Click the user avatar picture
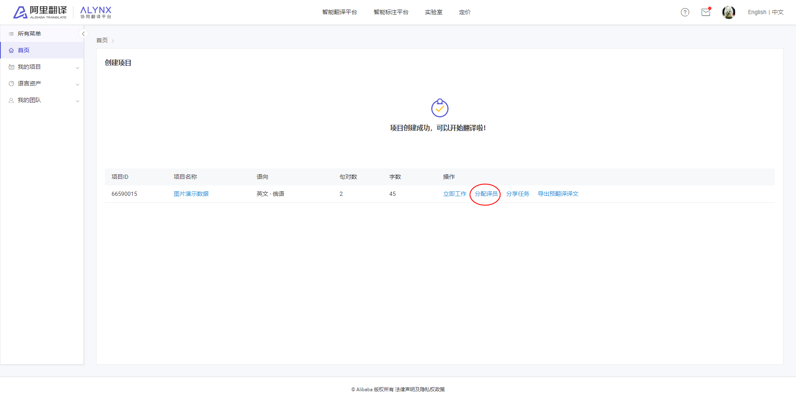The width and height of the screenshot is (796, 402). point(728,12)
